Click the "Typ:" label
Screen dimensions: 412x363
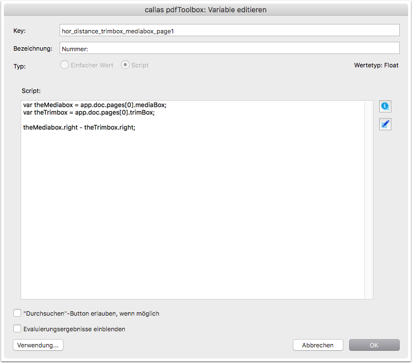(x=19, y=66)
